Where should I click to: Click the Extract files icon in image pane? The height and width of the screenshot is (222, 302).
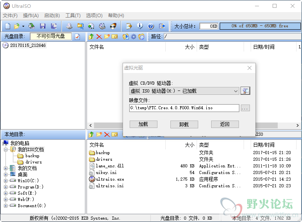point(126,36)
